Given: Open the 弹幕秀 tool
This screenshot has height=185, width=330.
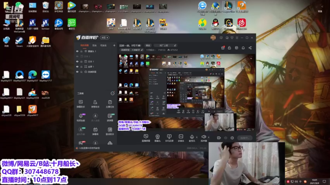Looking at the screenshot, I should [95, 131].
